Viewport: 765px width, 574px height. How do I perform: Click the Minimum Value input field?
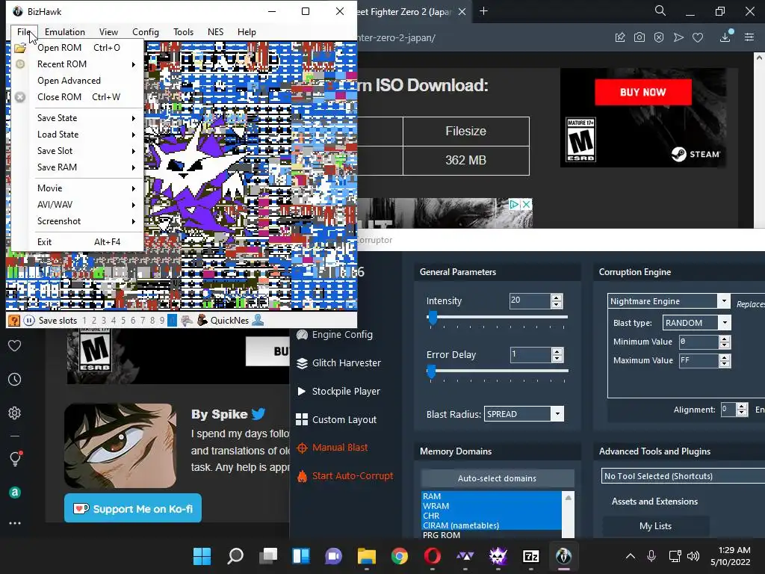pyautogui.click(x=699, y=342)
